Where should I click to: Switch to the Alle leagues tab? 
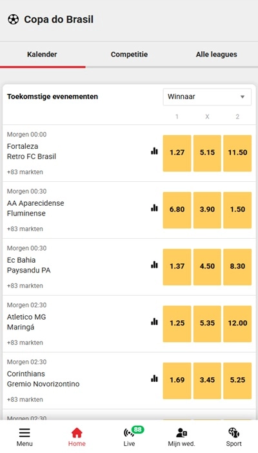(x=217, y=54)
